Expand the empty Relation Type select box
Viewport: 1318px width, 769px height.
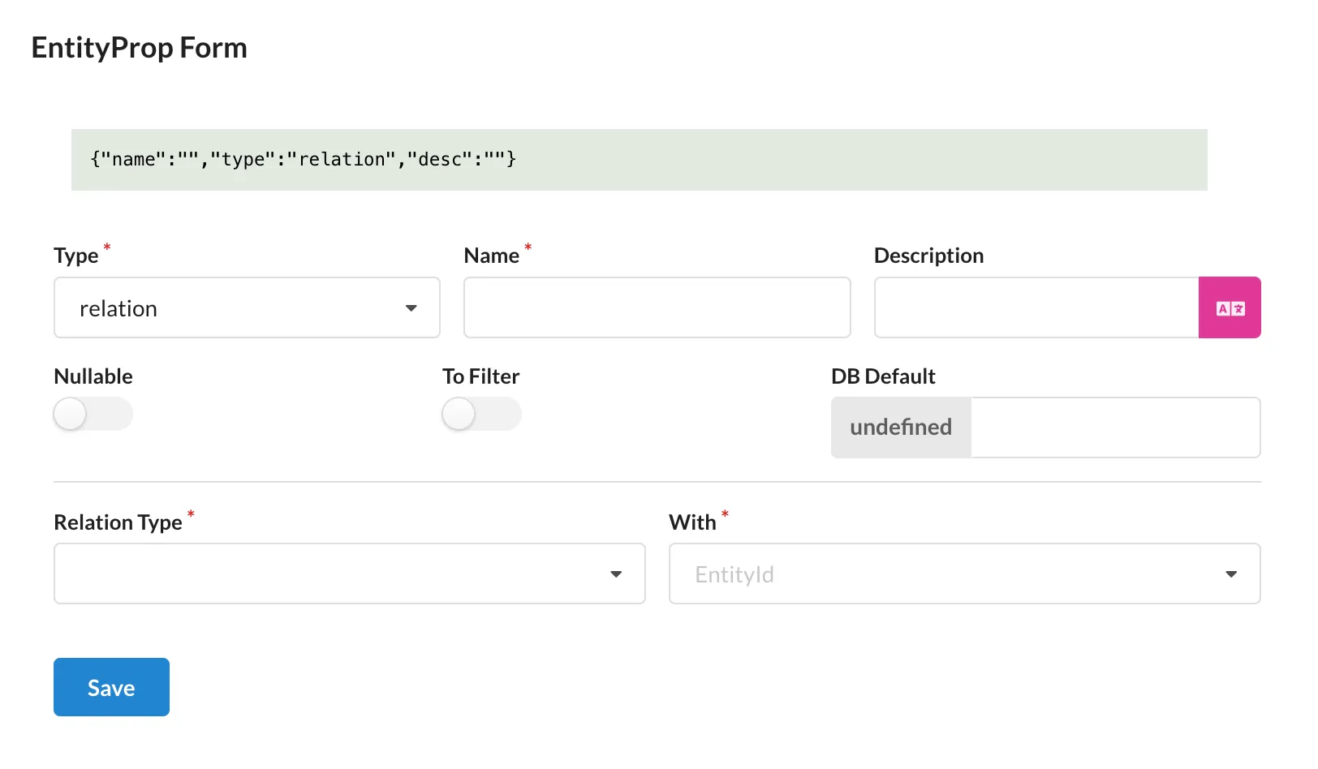tap(333, 574)
